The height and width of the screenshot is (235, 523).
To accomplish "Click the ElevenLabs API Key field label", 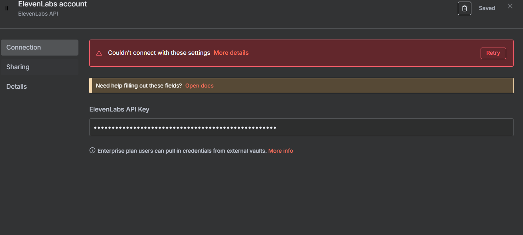I will (x=119, y=109).
